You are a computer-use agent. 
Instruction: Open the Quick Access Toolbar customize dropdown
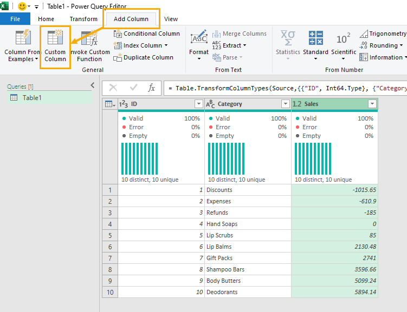coord(36,6)
